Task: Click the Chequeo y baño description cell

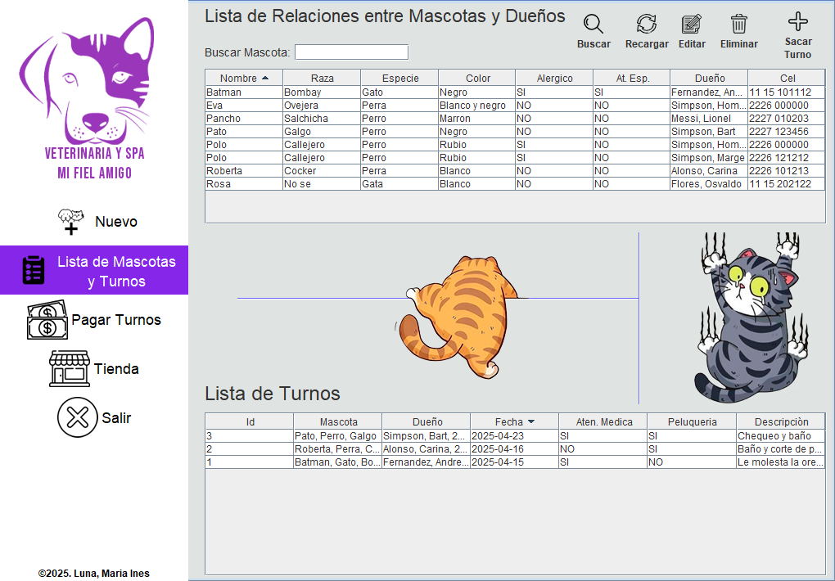Action: click(781, 435)
